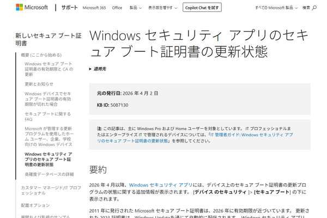Select the bold current-page sidebar item
Screen dimensions: 327x218
[49, 159]
